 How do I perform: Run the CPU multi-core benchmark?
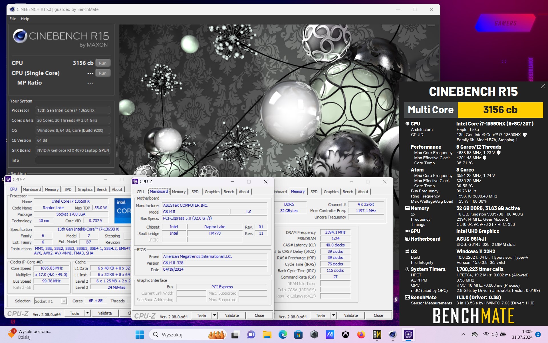point(103,63)
